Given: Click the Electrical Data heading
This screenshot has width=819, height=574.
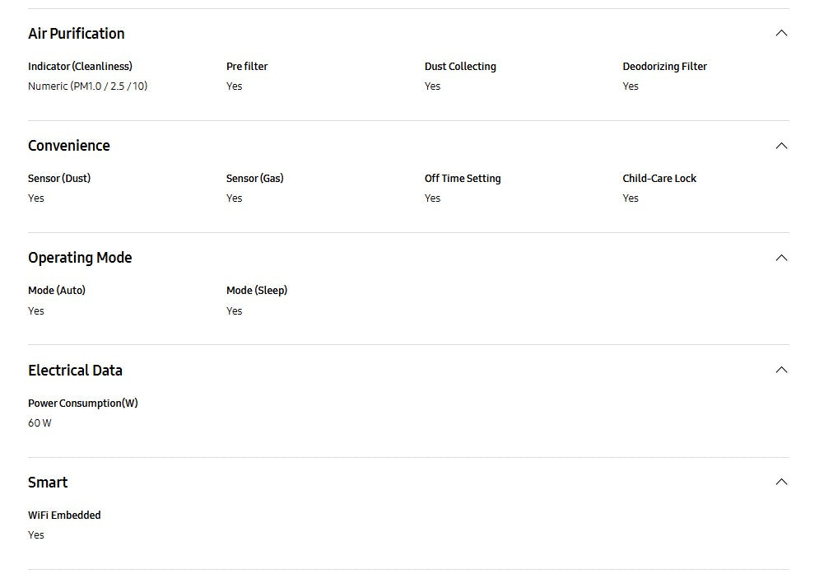Looking at the screenshot, I should pyautogui.click(x=75, y=371).
